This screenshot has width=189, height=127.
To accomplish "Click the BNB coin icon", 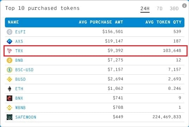I will click(x=10, y=60).
